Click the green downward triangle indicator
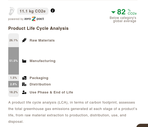This screenshot has height=127, width=148. [113, 12]
